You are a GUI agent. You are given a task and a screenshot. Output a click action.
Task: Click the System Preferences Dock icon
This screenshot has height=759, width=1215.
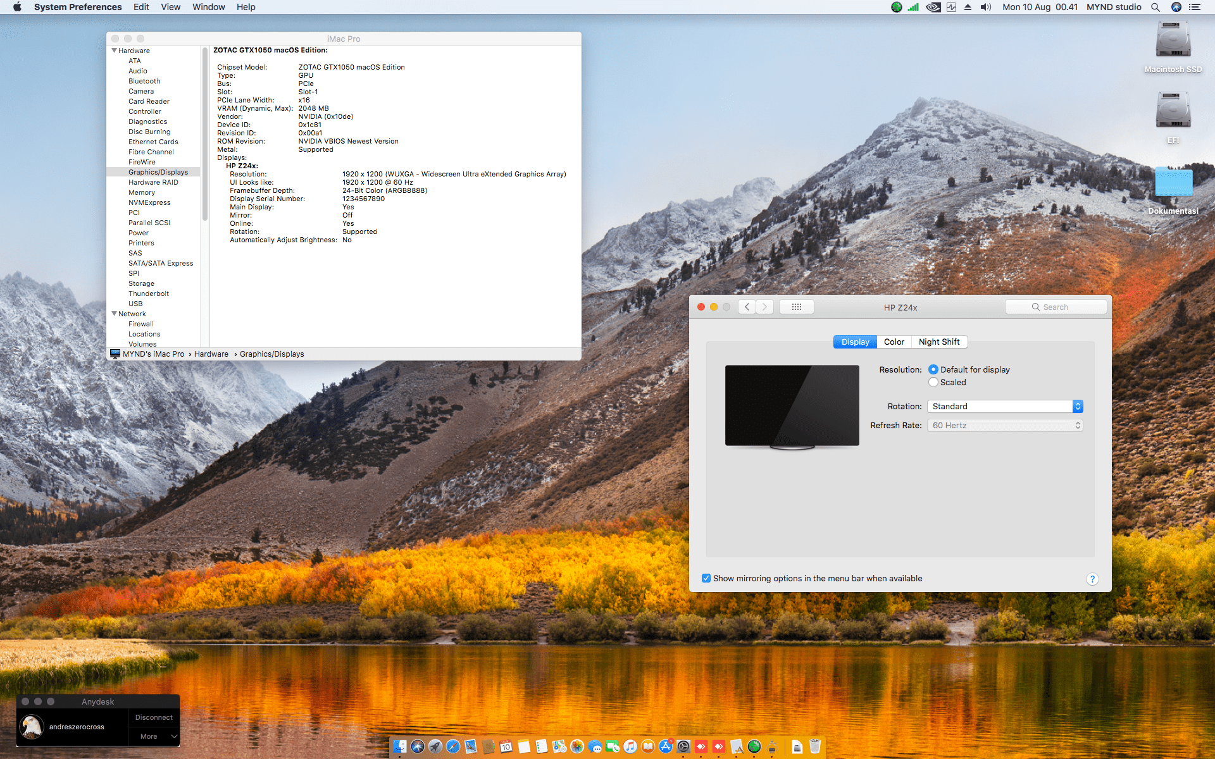click(x=683, y=746)
